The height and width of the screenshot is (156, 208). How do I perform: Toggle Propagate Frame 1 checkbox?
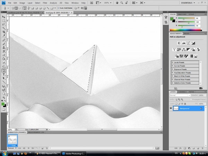click(x=191, y=99)
